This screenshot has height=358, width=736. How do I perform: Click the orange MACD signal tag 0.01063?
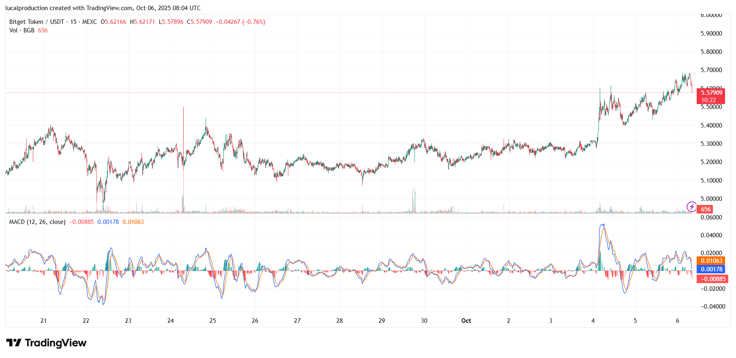(711, 261)
